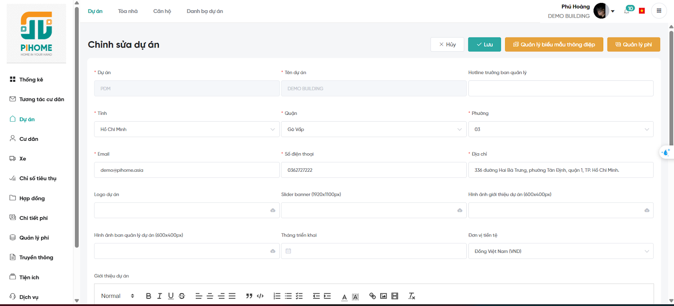Screen dimensions: 674x306
Task: Insert image in the editor toolbar
Action: point(383,296)
